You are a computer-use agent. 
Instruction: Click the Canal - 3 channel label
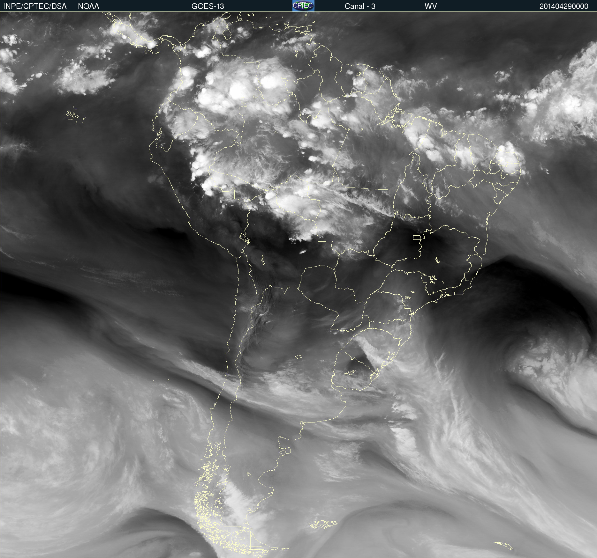click(x=360, y=6)
